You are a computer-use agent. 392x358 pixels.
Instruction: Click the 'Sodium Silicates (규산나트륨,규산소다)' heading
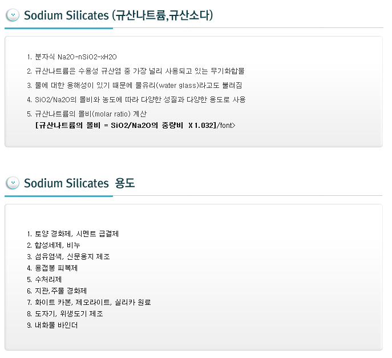(x=119, y=15)
